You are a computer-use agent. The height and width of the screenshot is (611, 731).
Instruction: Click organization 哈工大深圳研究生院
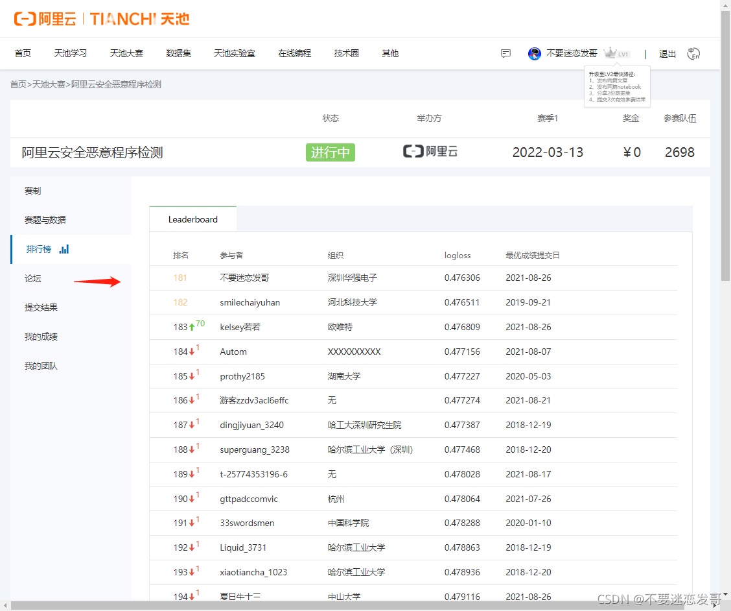click(365, 425)
